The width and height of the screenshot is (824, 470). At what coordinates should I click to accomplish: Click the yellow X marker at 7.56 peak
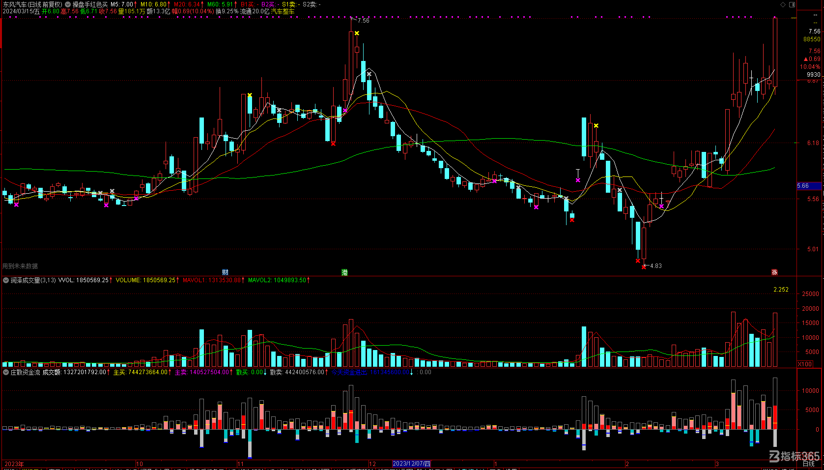pos(357,33)
